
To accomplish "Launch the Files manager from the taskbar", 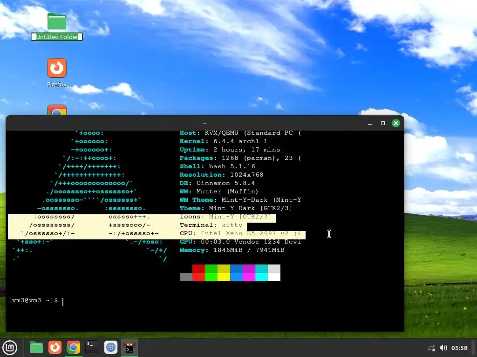I will click(x=36, y=348).
